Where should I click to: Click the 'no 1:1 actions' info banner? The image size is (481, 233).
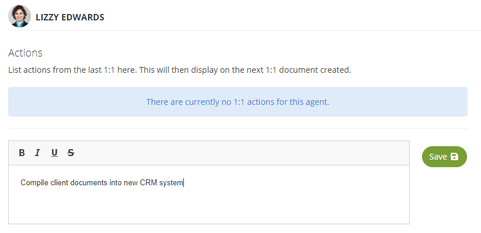click(238, 102)
